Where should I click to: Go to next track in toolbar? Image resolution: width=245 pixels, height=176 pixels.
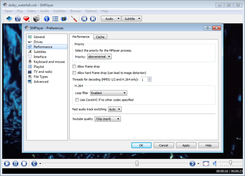(93, 19)
